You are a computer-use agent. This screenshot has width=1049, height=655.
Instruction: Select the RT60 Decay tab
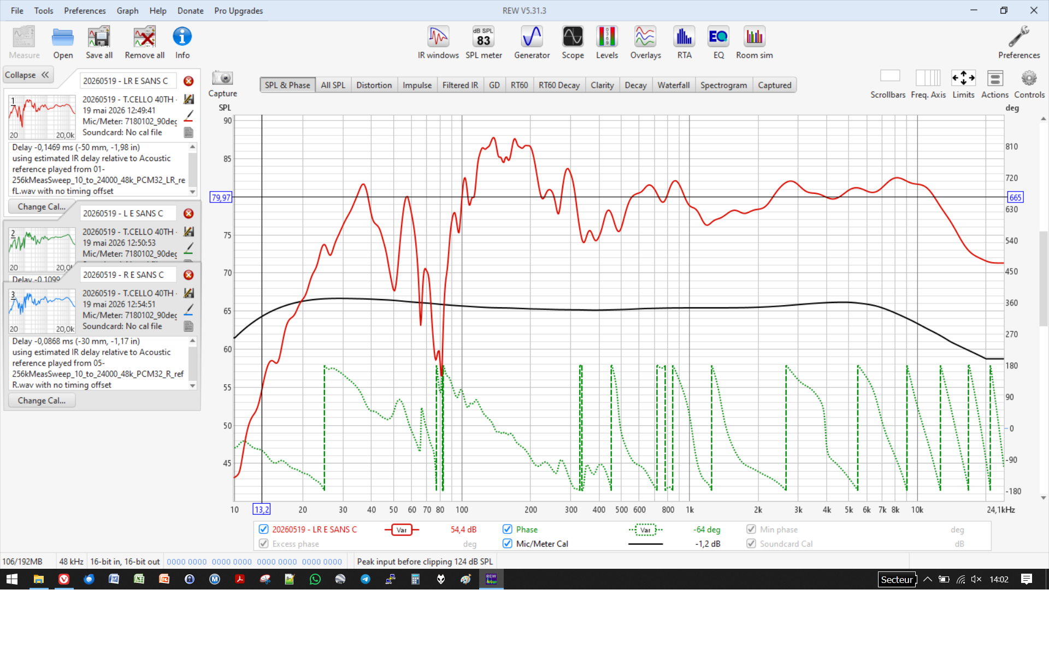tap(559, 85)
